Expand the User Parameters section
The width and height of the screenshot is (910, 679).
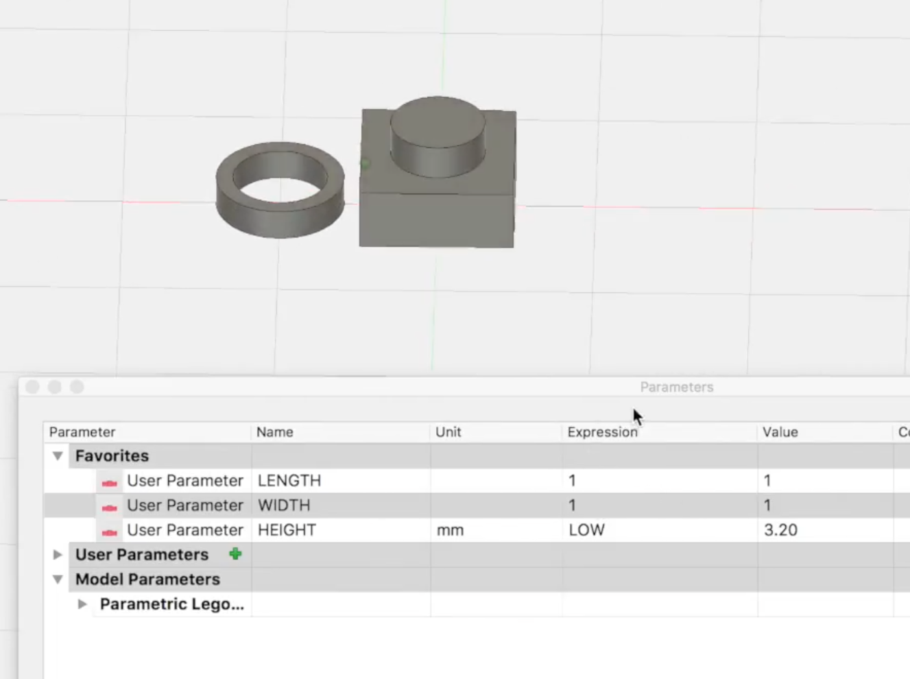(x=56, y=554)
